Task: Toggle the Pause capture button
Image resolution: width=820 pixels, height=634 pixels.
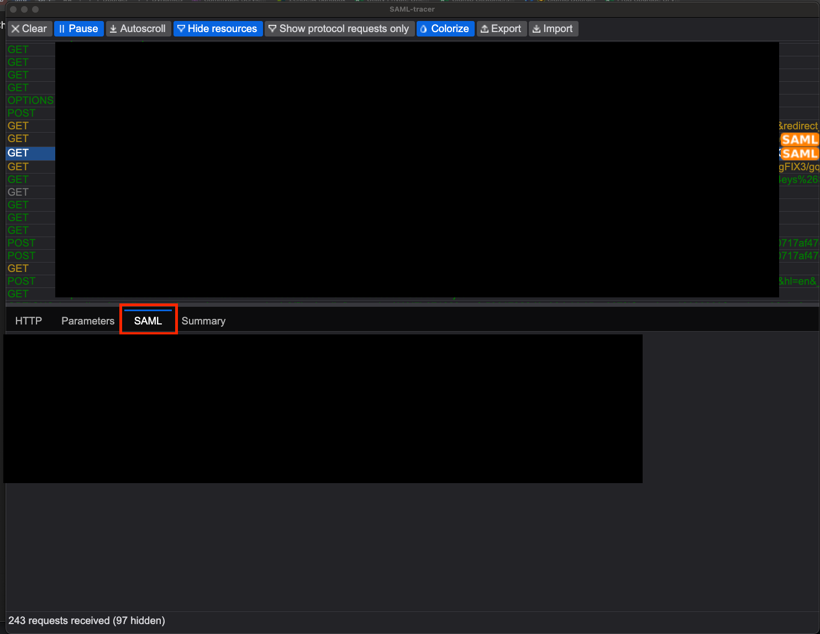Action: pyautogui.click(x=78, y=29)
